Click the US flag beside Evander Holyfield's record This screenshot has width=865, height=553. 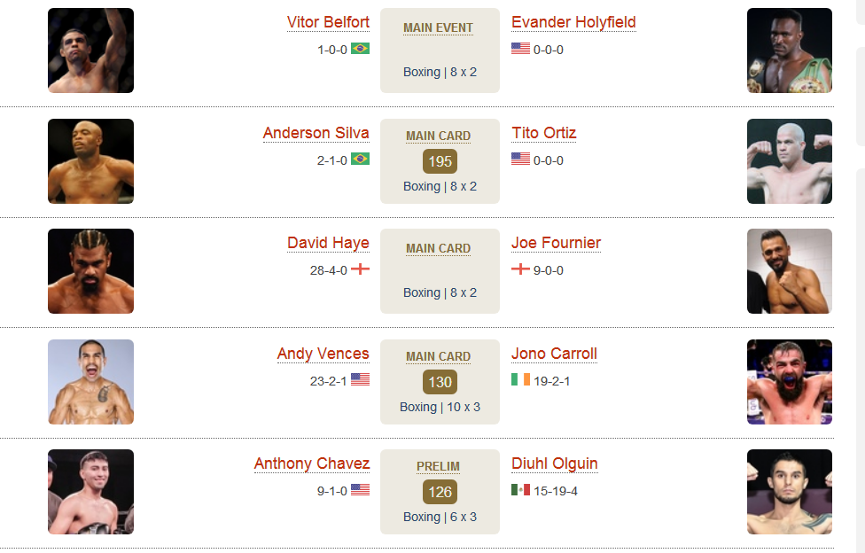point(520,49)
